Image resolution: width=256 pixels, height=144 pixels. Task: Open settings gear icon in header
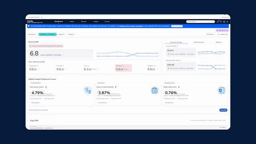[x=224, y=22]
